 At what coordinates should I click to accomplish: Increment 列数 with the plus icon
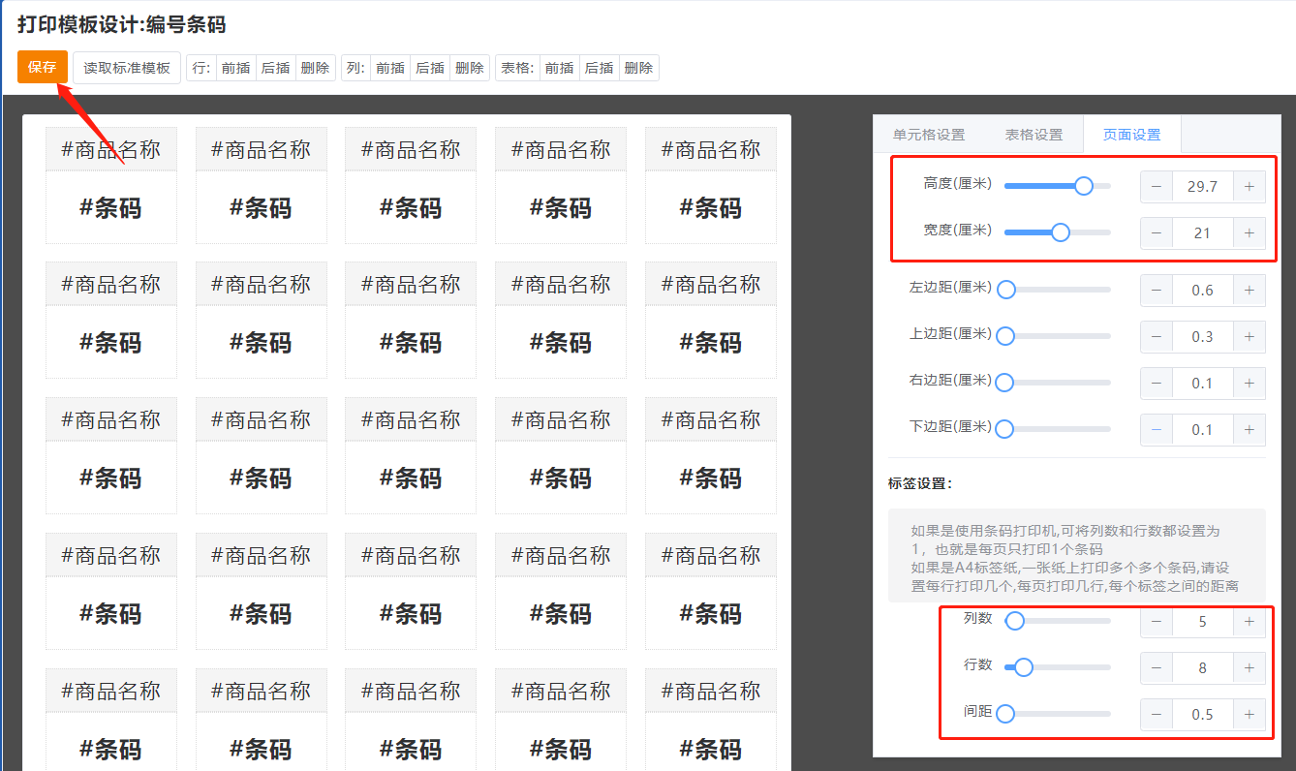point(1249,621)
